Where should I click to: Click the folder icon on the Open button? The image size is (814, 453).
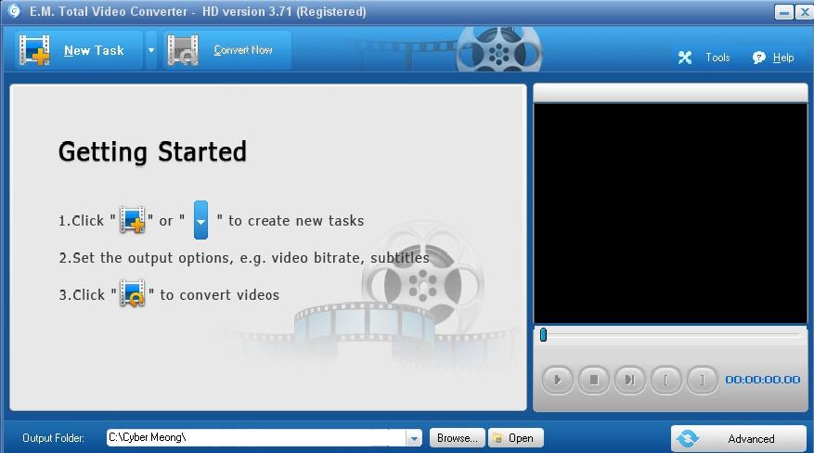pyautogui.click(x=497, y=438)
